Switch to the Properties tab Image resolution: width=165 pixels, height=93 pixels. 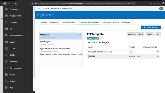tap(126, 22)
